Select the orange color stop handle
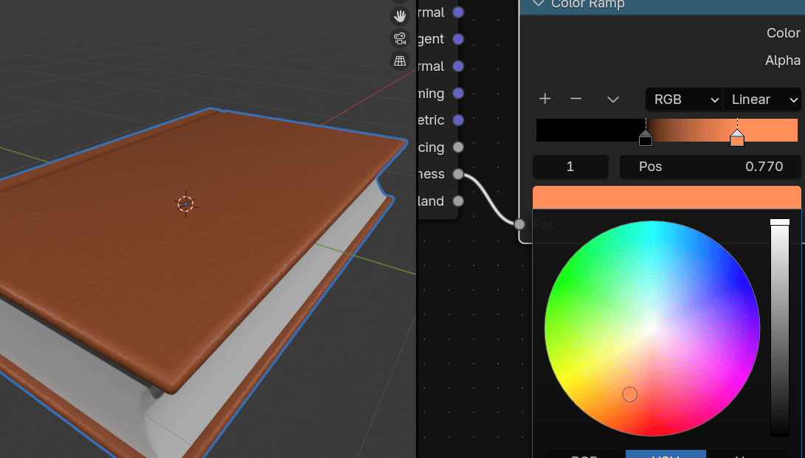The width and height of the screenshot is (805, 458). (736, 138)
